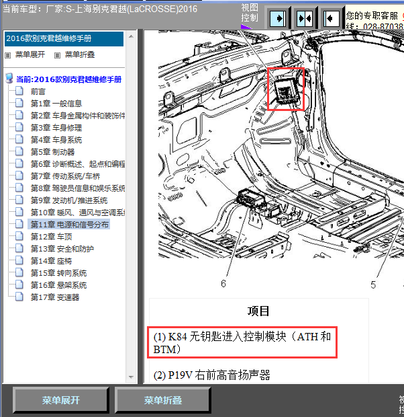
Task: Select 第11章 电源和信号分布 chapter
Action: 69,225
